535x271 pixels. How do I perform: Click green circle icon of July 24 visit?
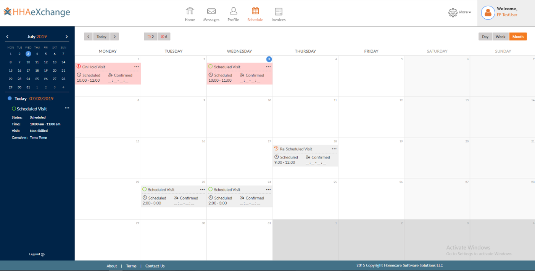pos(210,189)
